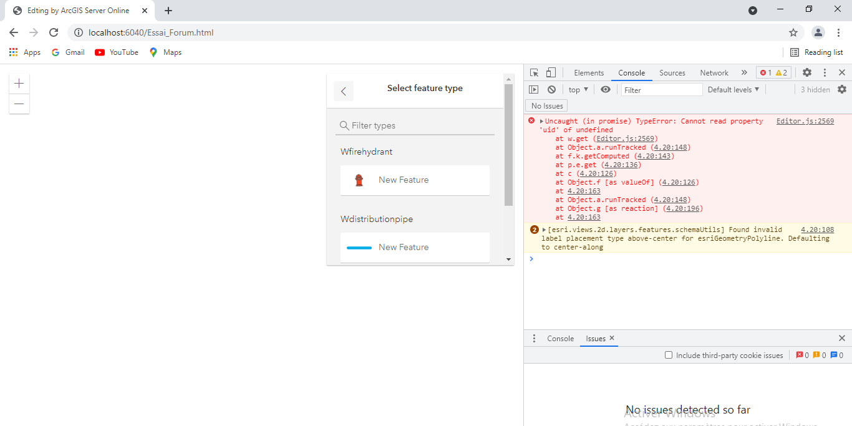Open DevTools settings gear

pyautogui.click(x=807, y=73)
